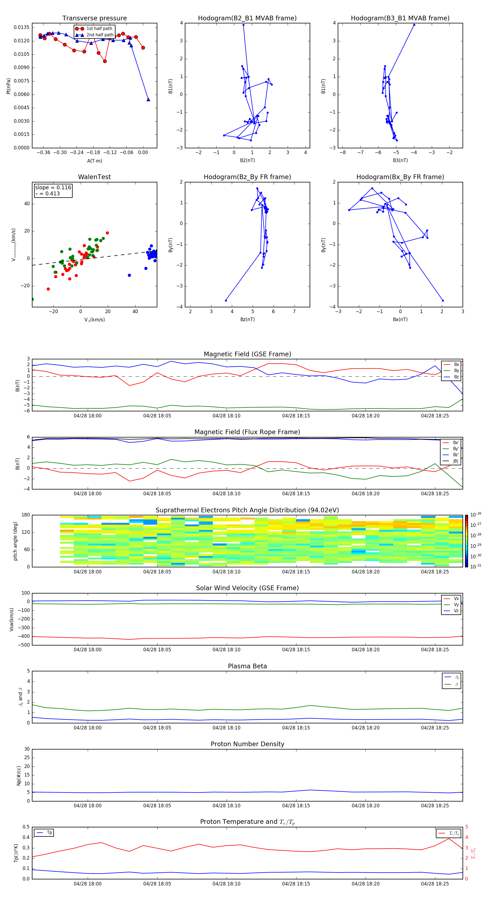The image size is (495, 908).
Task: Click the "Bz(nT)" x-axis label
Action: [247, 319]
